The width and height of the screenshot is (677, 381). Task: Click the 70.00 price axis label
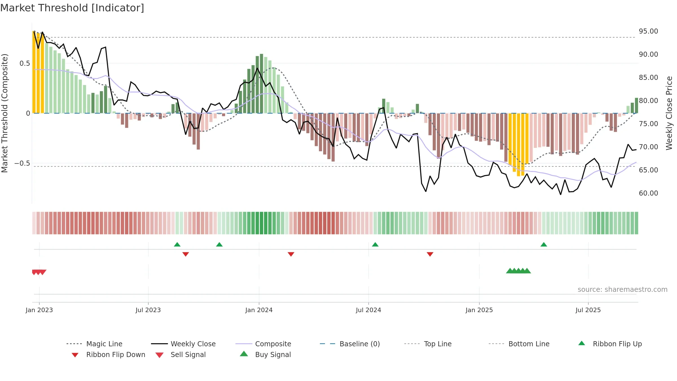[649, 147]
